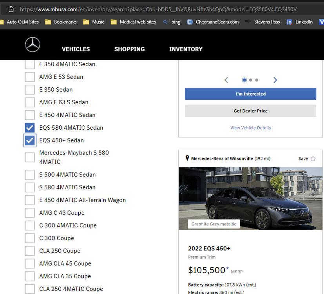This screenshot has height=294, width=324.
Task: Click the star icon to save vehicle
Action: pyautogui.click(x=313, y=159)
